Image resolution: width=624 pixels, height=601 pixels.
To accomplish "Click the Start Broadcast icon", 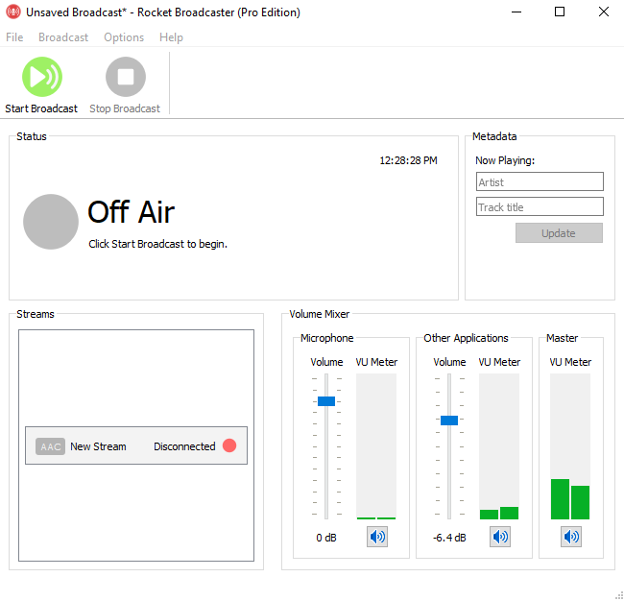I will click(42, 77).
